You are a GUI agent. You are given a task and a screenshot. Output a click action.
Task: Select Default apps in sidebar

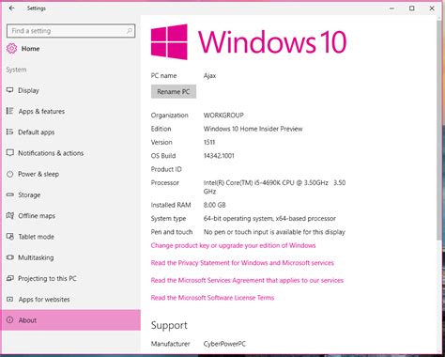70,132
